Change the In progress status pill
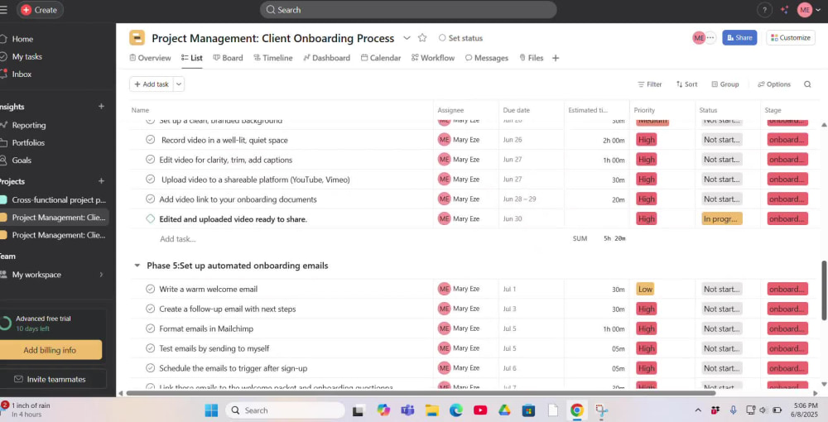 pyautogui.click(x=722, y=219)
